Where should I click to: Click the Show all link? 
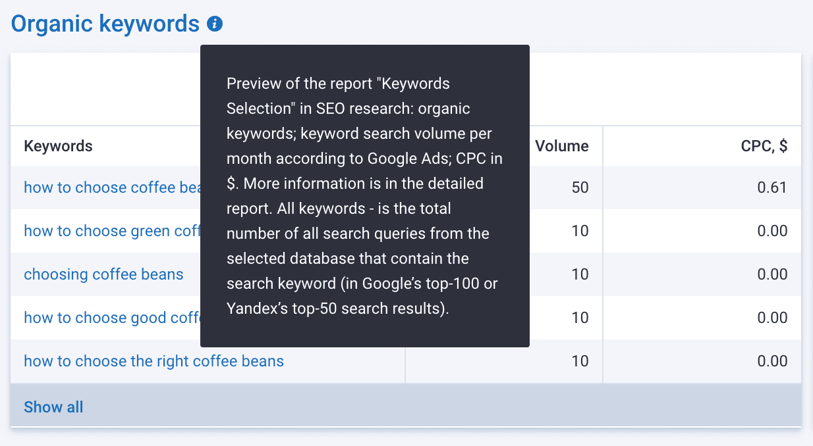click(53, 407)
